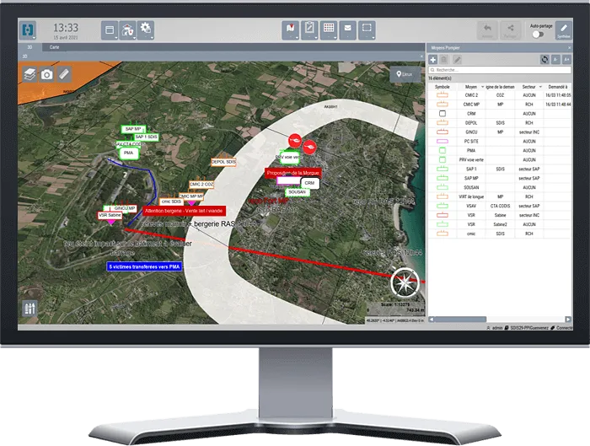
Task: Select the SAP 1 row
Action: tap(500, 169)
